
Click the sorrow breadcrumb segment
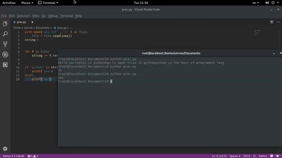28,28
